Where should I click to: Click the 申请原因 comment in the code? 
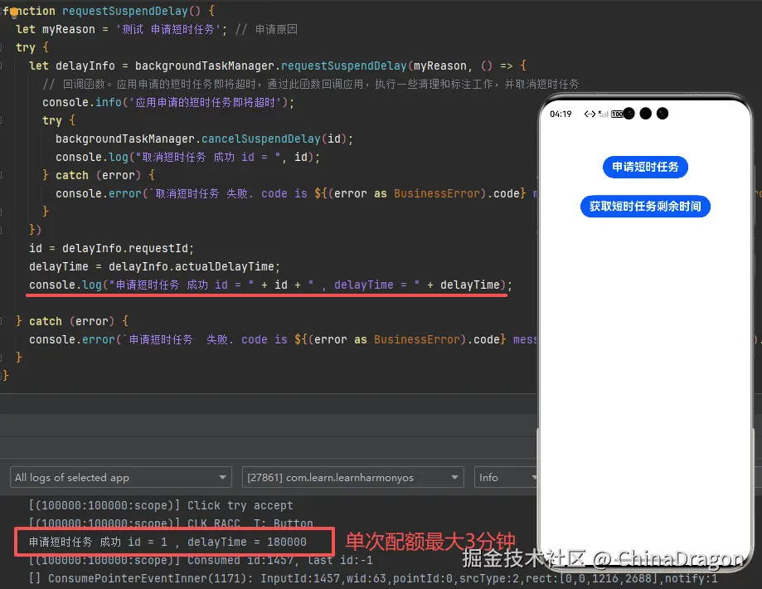[x=266, y=29]
